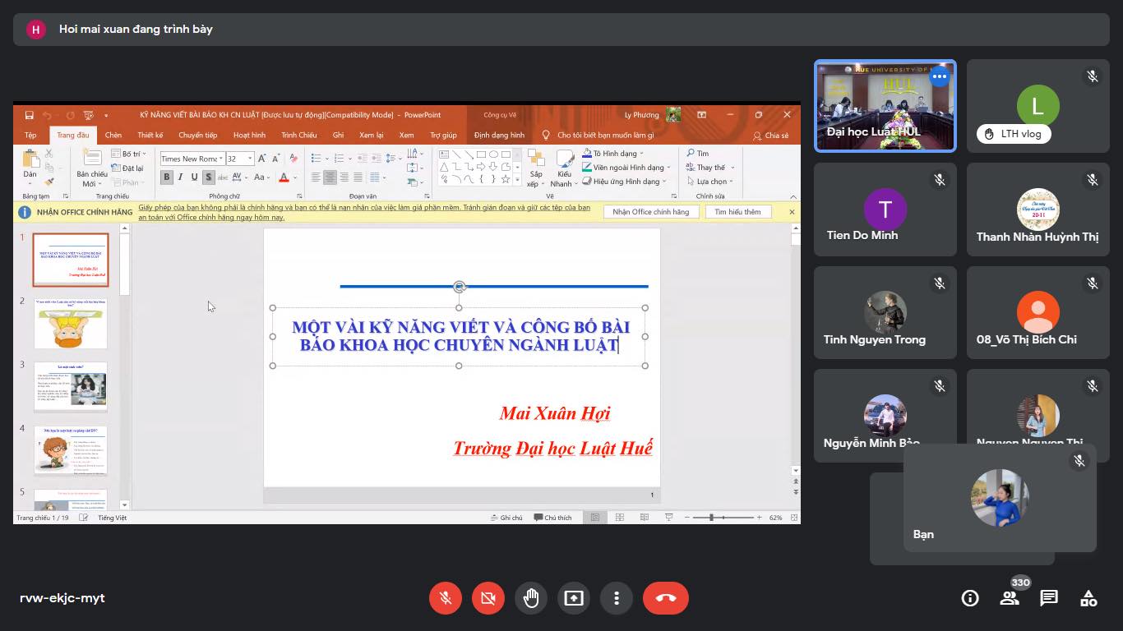Toggle microphone mute button
Viewport: 1123px width, 631px height.
pos(446,598)
